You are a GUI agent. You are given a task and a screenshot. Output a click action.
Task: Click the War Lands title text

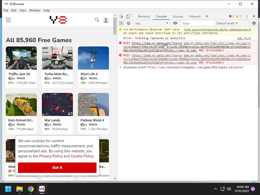(52, 120)
